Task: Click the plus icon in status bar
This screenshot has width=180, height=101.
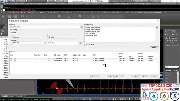Action: [134, 99]
